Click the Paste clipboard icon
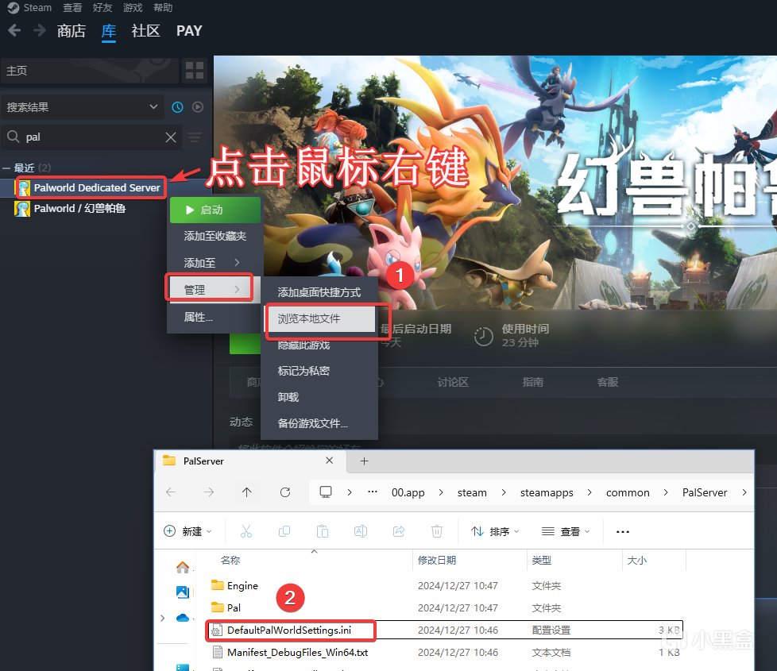 click(x=323, y=531)
